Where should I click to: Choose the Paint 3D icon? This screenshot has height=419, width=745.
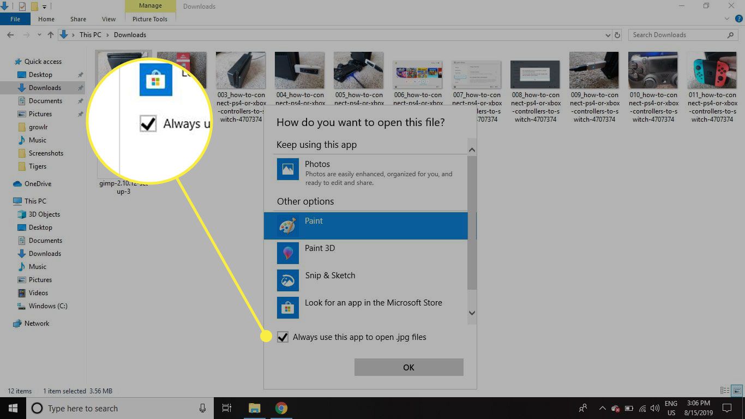point(288,253)
